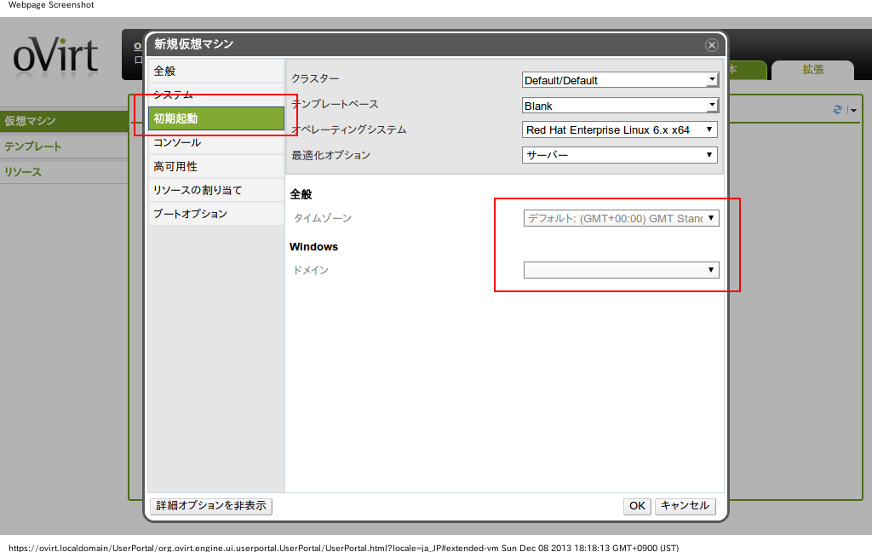Screen dimensions: 872x552
Task: Confirm the dialog with the OK button
Action: click(637, 506)
